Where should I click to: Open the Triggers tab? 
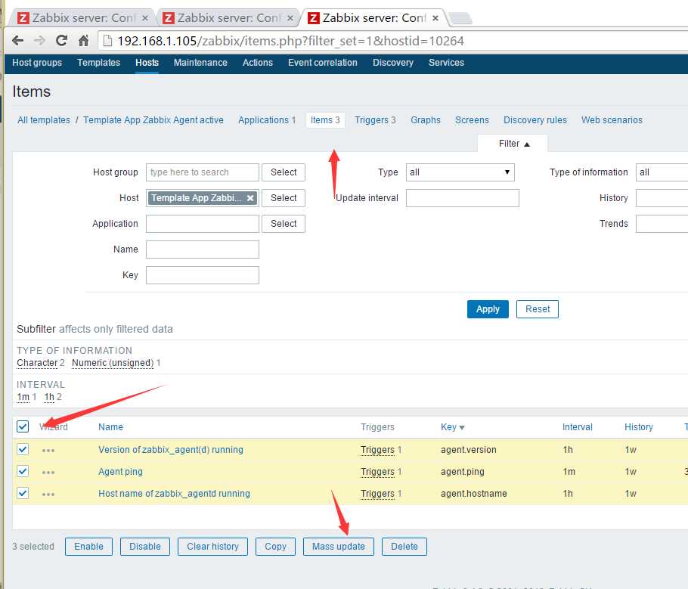click(x=375, y=119)
